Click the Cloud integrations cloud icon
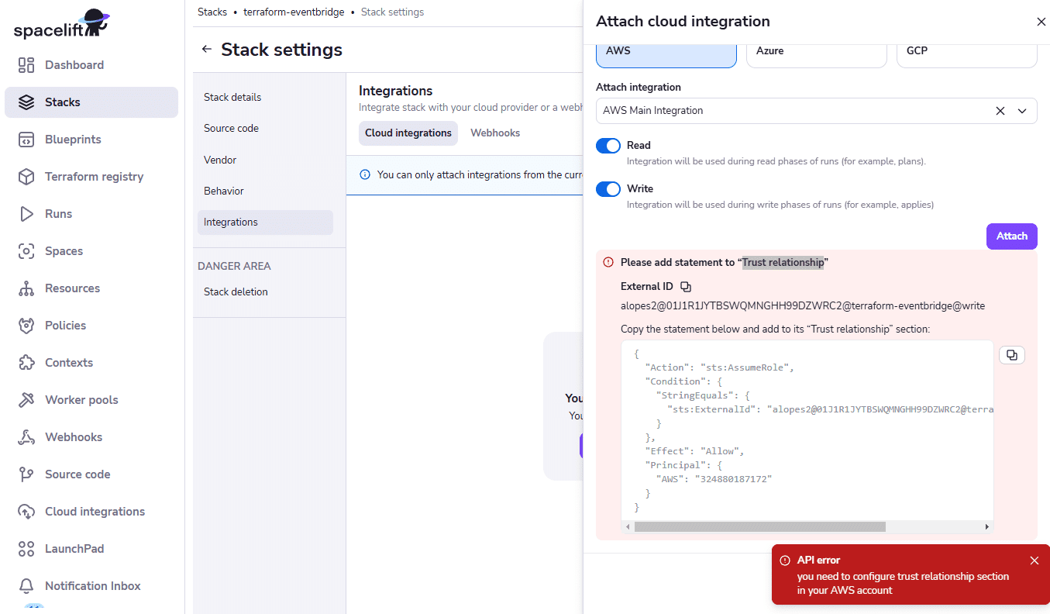1050x614 pixels. [26, 512]
